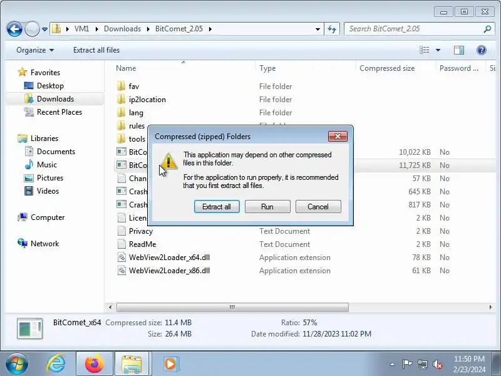Click the taskbar clock showing 11:50 PM
This screenshot has width=501, height=376.
pyautogui.click(x=469, y=364)
